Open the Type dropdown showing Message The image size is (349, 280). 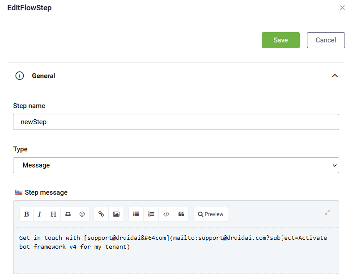pyautogui.click(x=176, y=165)
